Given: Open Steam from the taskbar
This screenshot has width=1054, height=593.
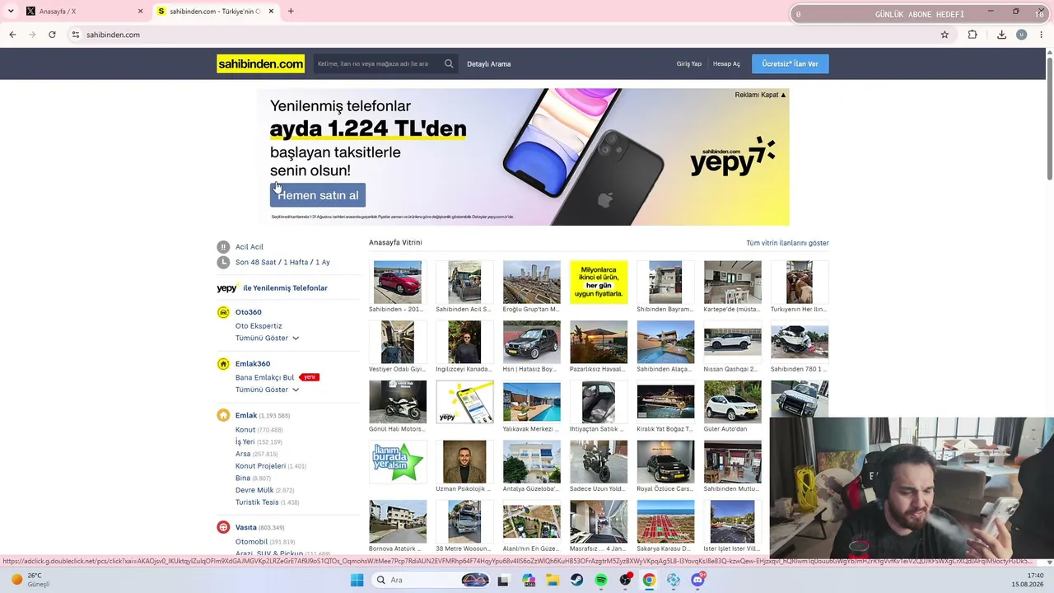Looking at the screenshot, I should coord(576,580).
